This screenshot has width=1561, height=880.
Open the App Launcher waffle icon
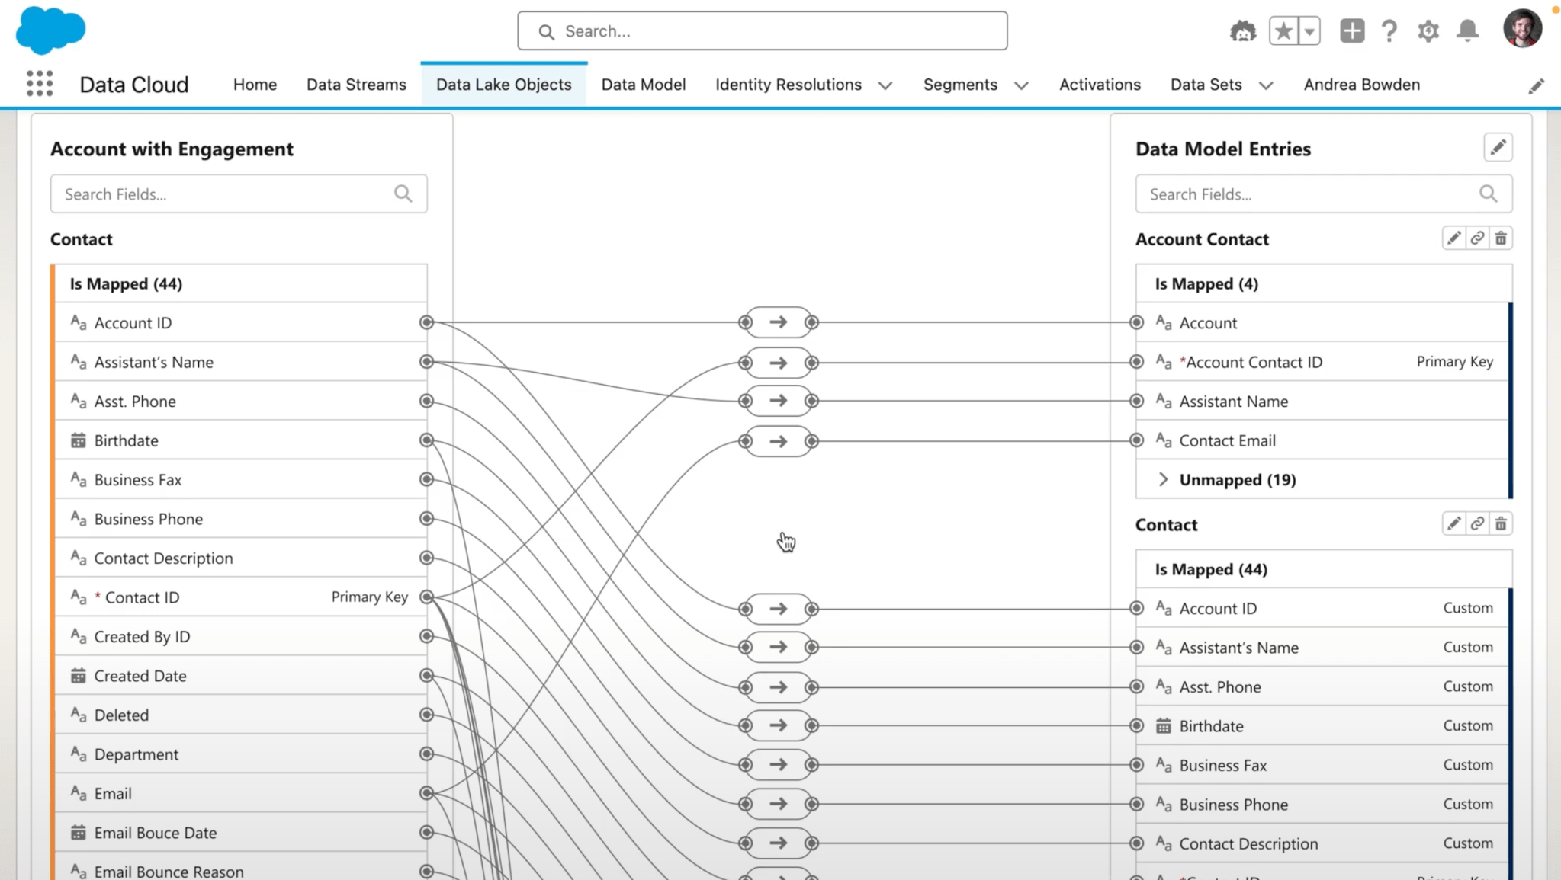pyautogui.click(x=39, y=82)
